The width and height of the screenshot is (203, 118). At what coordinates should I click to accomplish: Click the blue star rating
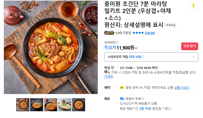[x=138, y=33]
